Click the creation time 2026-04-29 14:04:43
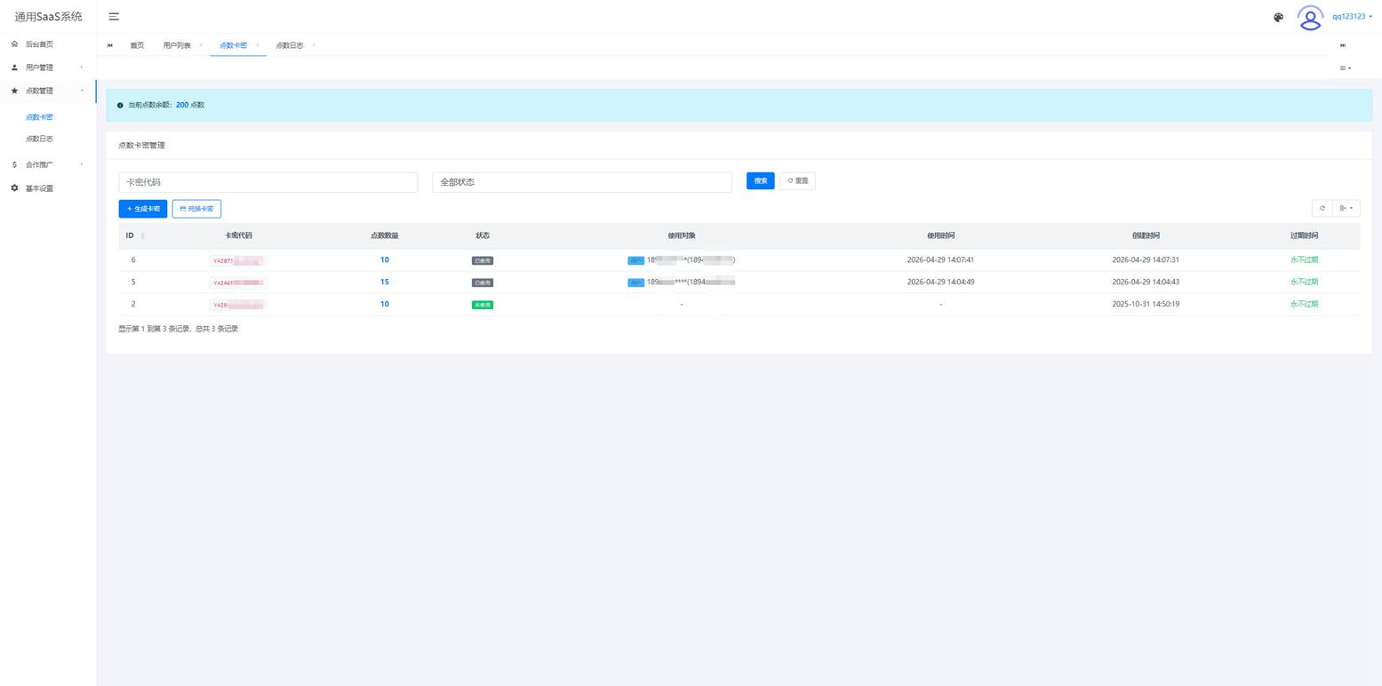The width and height of the screenshot is (1382, 686). (1146, 282)
